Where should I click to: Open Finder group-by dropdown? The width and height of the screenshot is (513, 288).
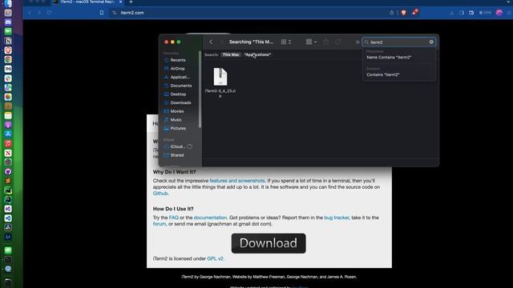[311, 42]
